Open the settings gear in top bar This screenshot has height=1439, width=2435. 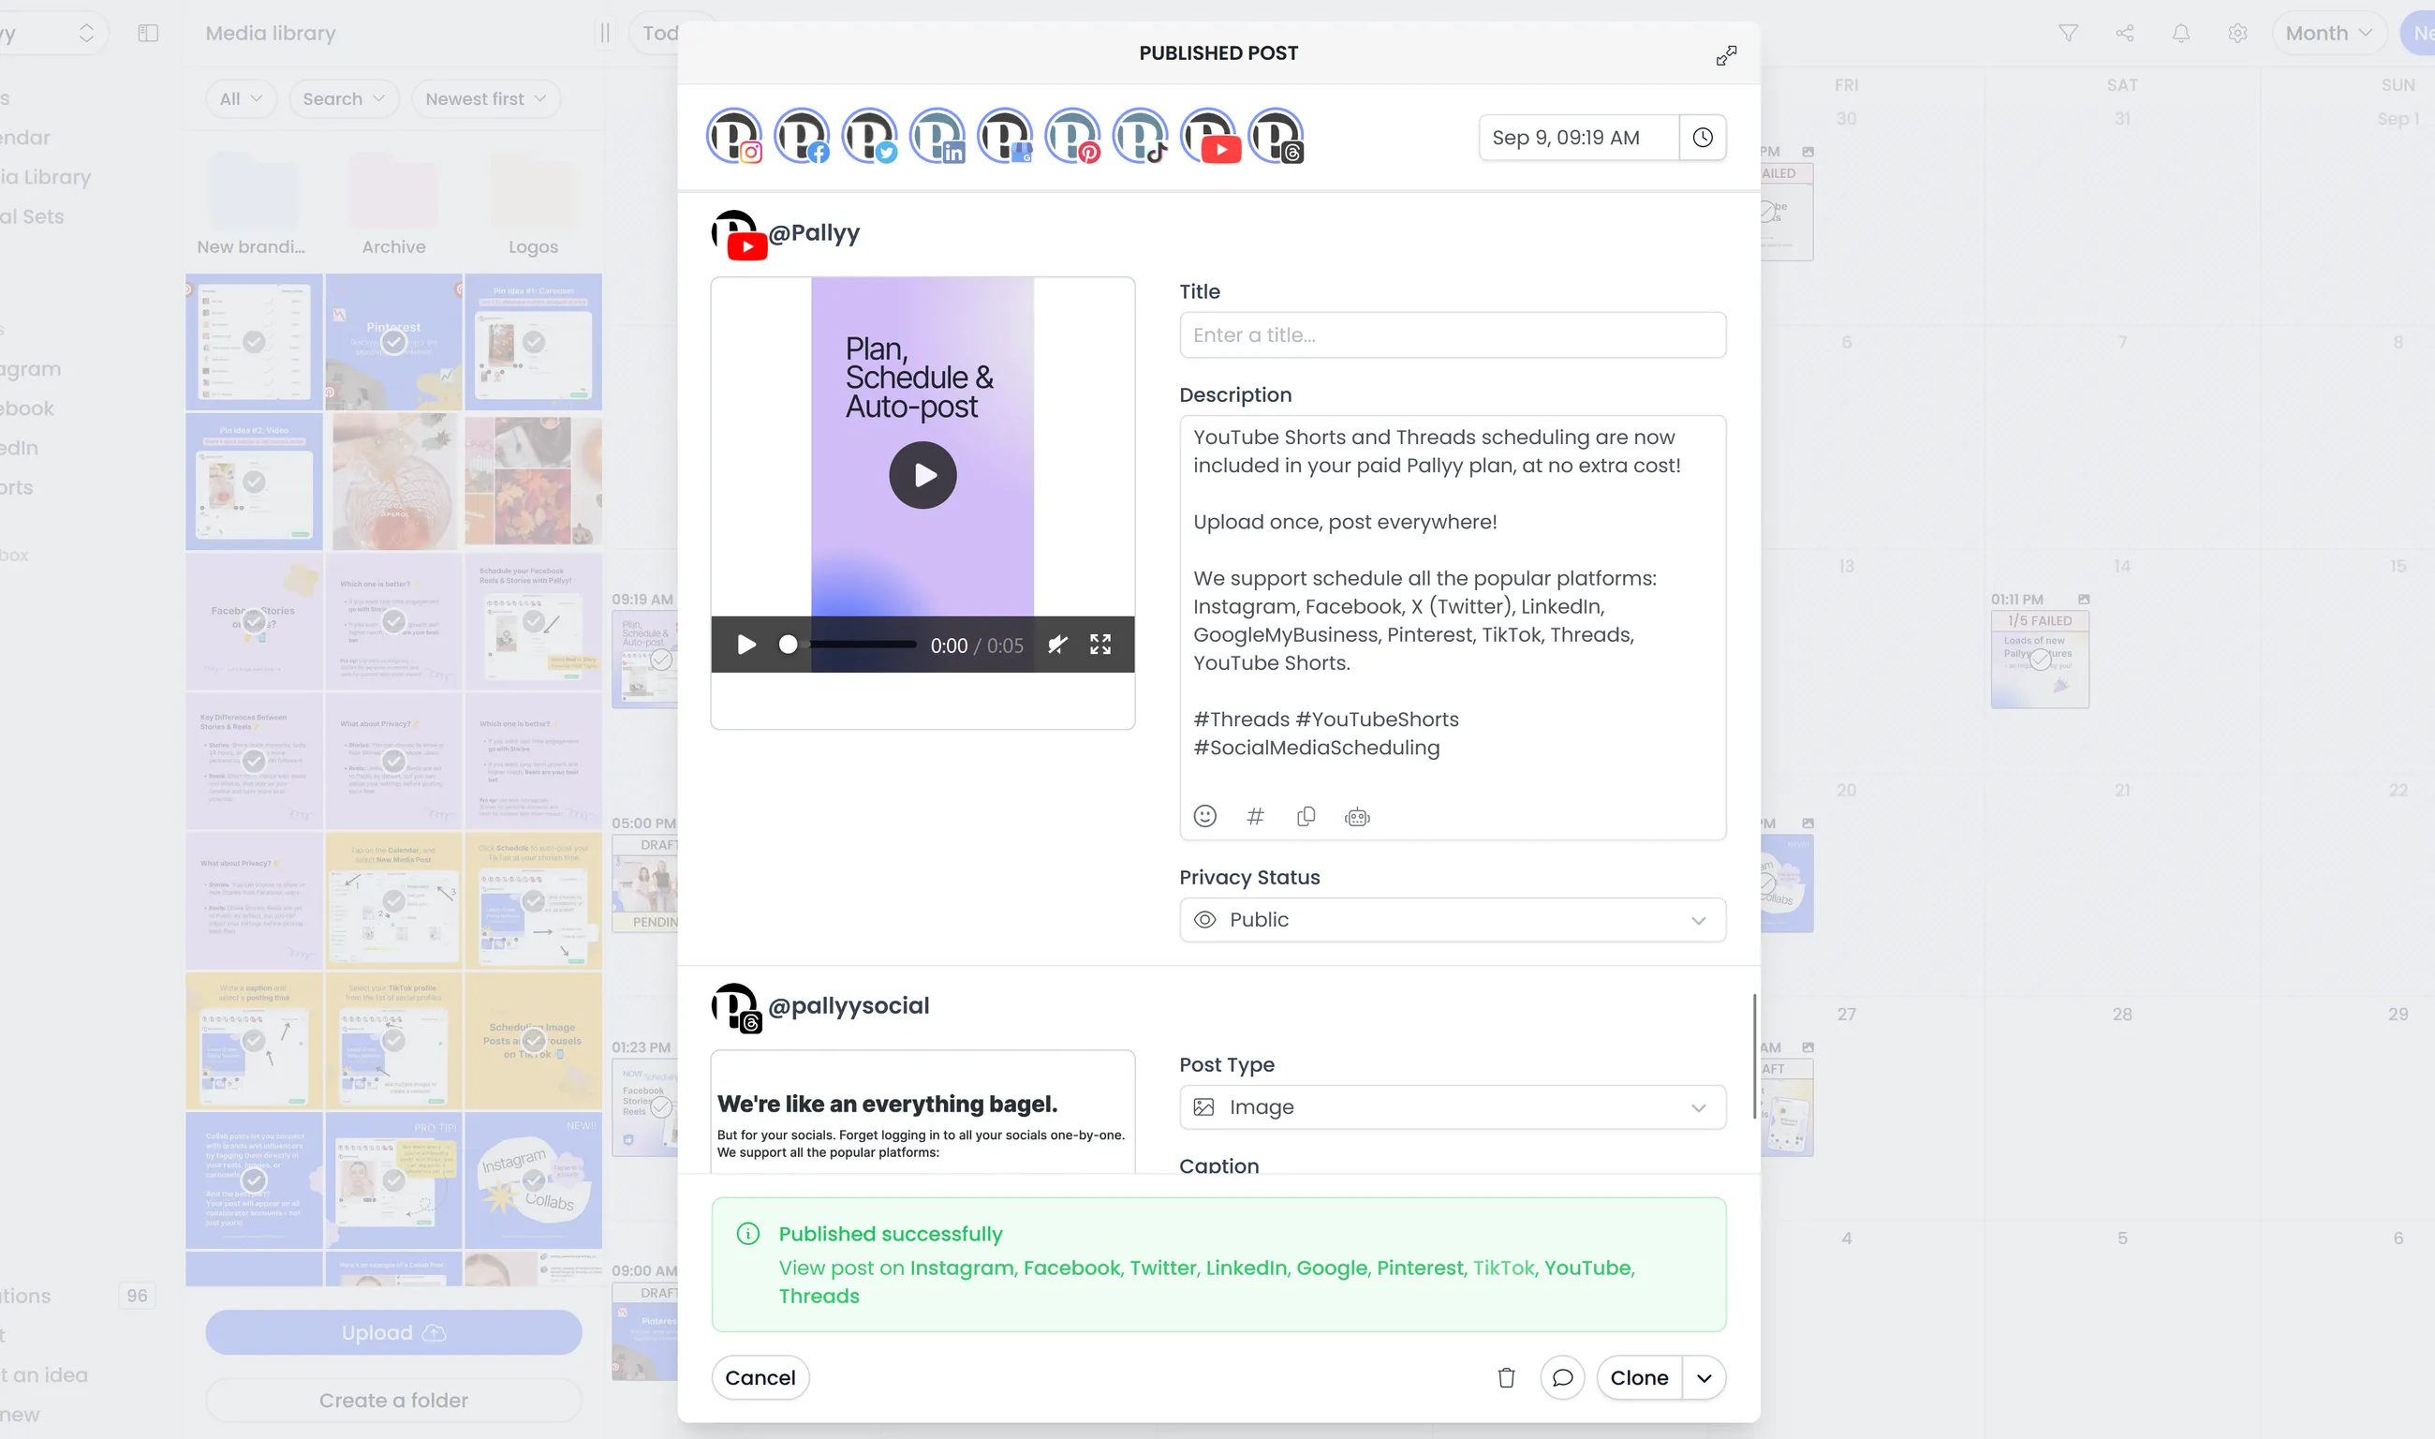(2237, 33)
